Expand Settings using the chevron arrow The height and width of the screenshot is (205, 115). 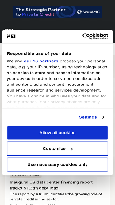(x=103, y=117)
